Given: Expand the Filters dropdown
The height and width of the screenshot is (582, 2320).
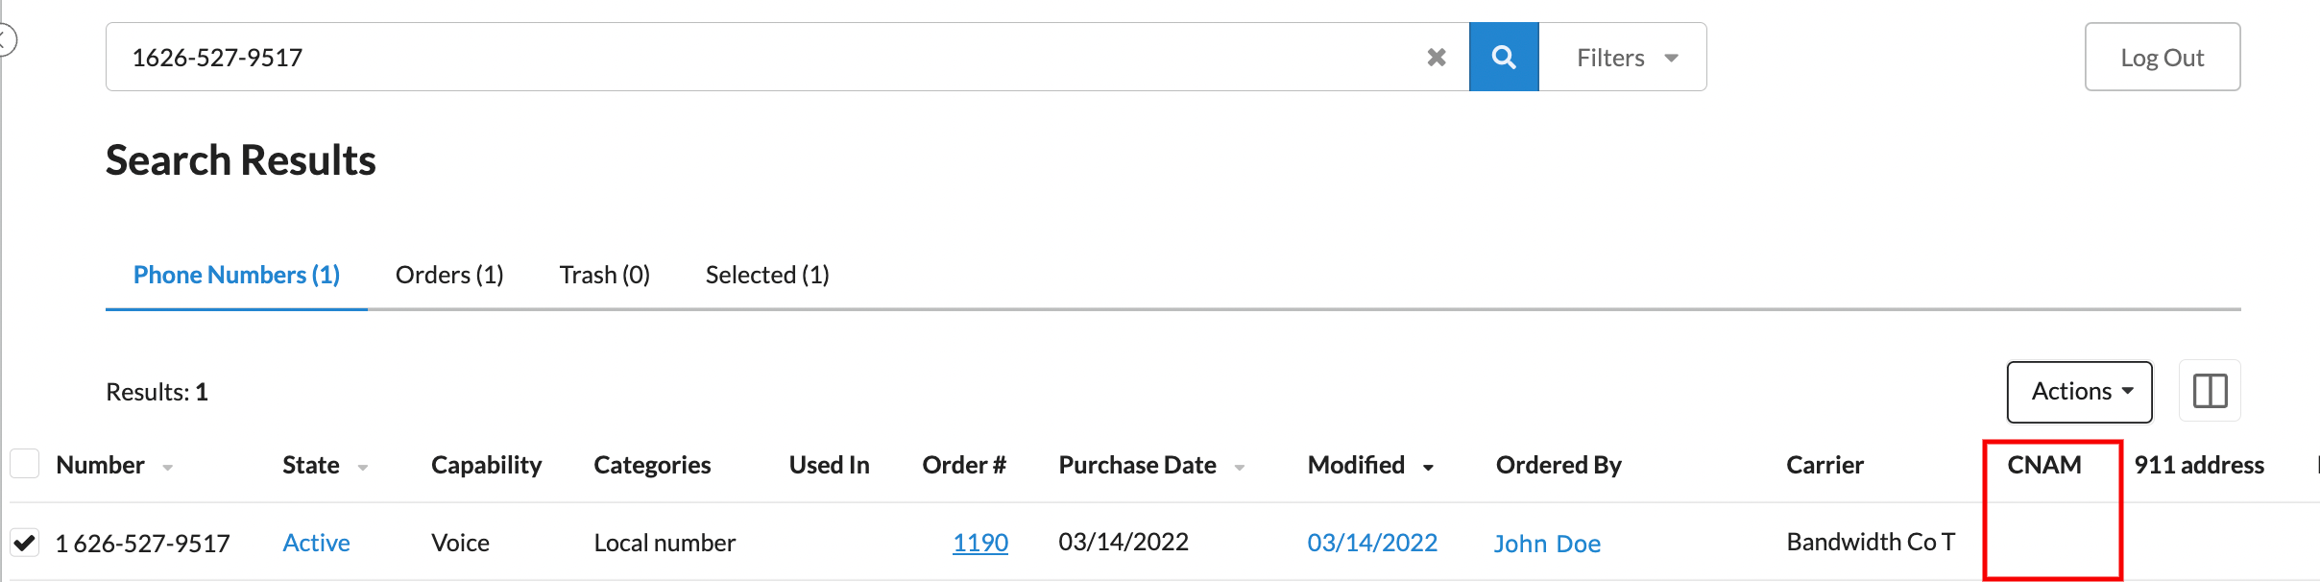Looking at the screenshot, I should pos(1623,58).
